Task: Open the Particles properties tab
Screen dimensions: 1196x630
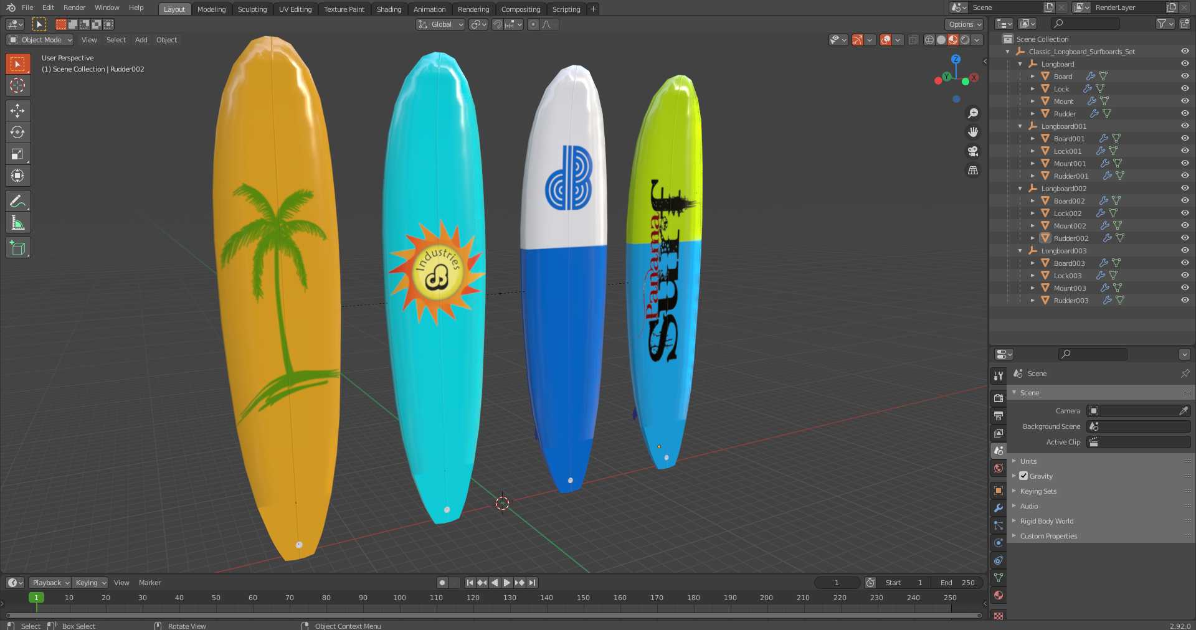Action: pyautogui.click(x=999, y=525)
